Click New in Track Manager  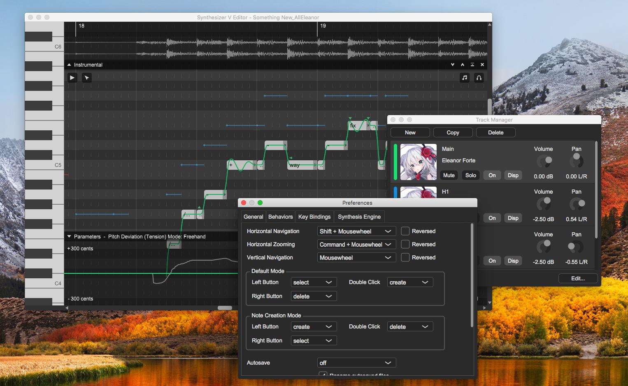coord(410,132)
